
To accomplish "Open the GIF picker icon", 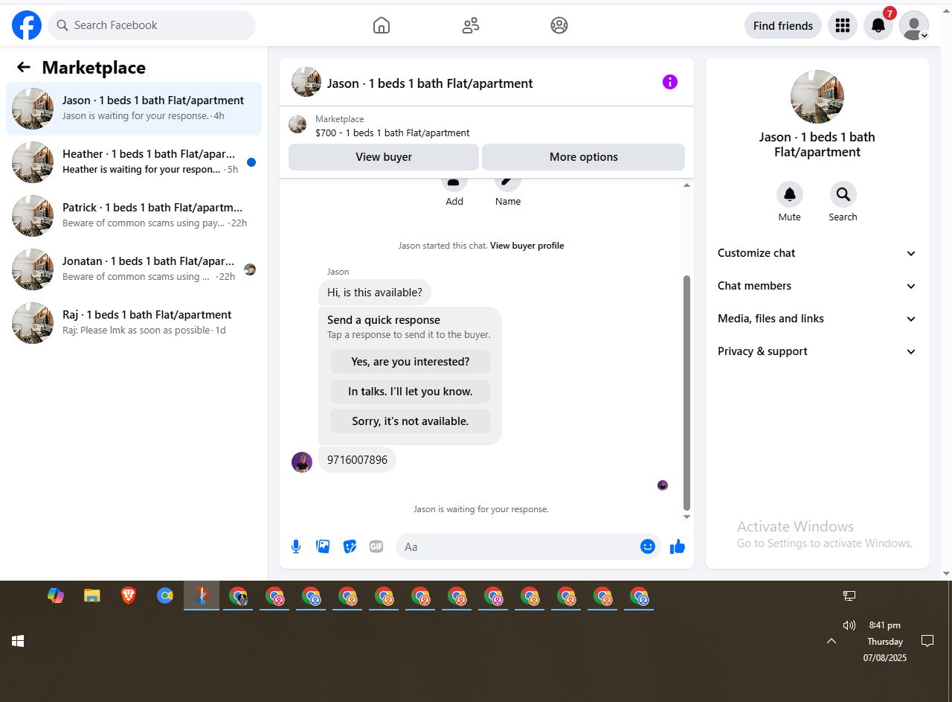I will 376,546.
